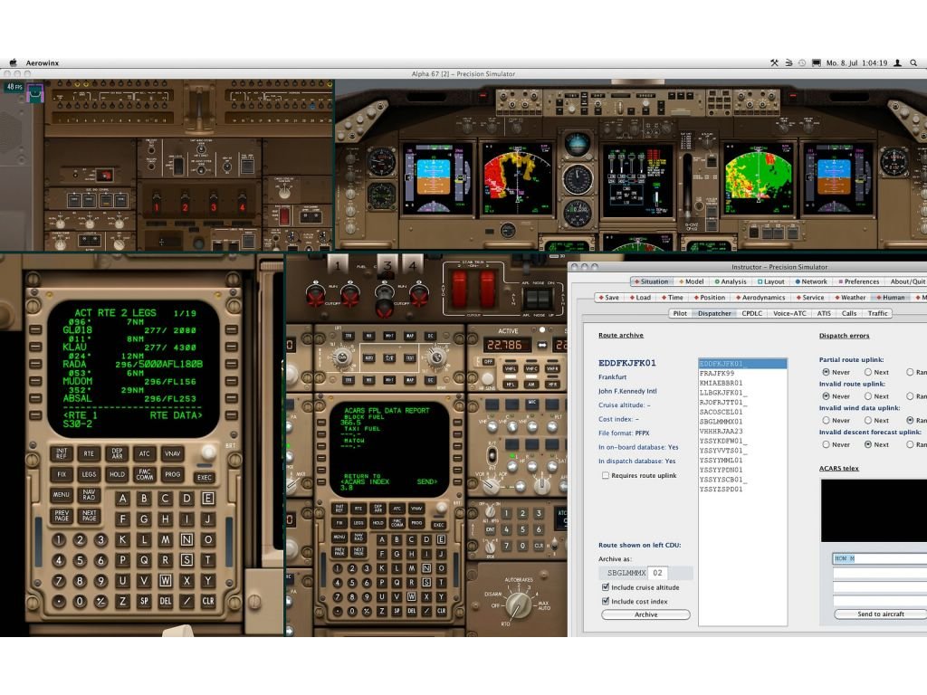The image size is (927, 695).
Task: Click the MENU key on center CDU
Action: tap(339, 538)
